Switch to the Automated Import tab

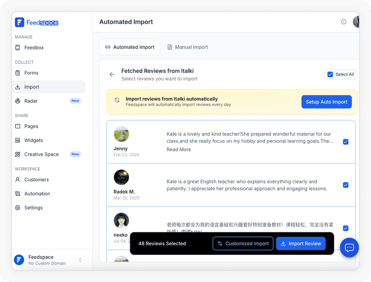(x=130, y=47)
